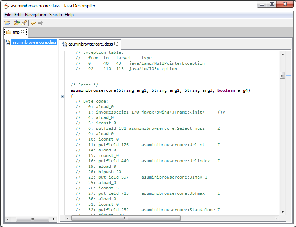Image resolution: width=296 pixels, height=227 pixels.
Task: Click the folder icon on tmp tab
Action: tap(9, 32)
